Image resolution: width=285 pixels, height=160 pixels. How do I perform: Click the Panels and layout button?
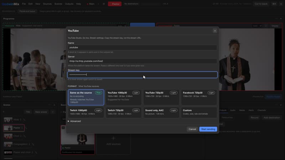click(27, 11)
